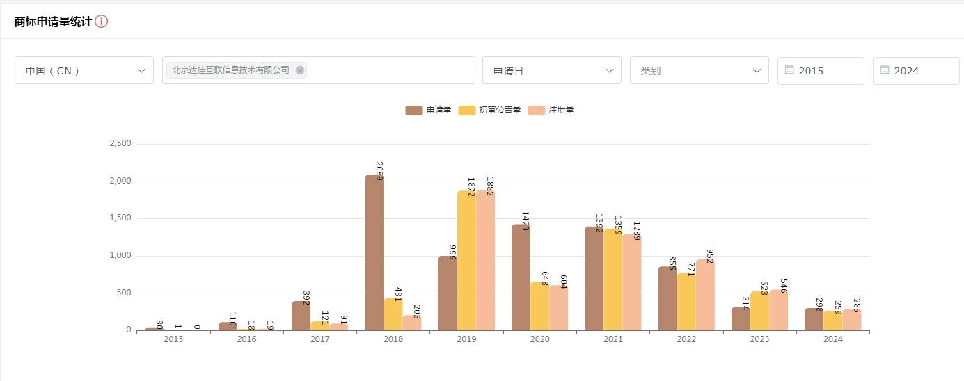Remove the 北京达佳互联信息技术有限公司 tag
This screenshot has width=964, height=381.
click(x=299, y=70)
